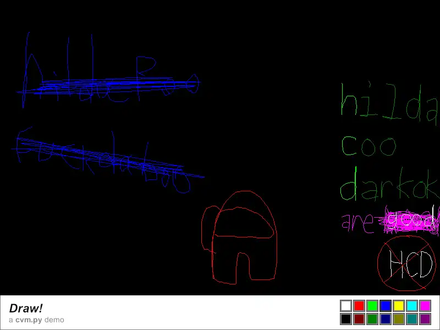
Task: Choose the black color swatch
Action: [346, 319]
